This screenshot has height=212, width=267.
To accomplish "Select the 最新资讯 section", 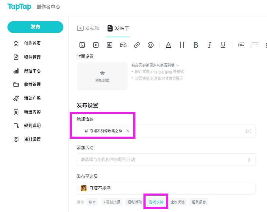I will coord(112,202).
